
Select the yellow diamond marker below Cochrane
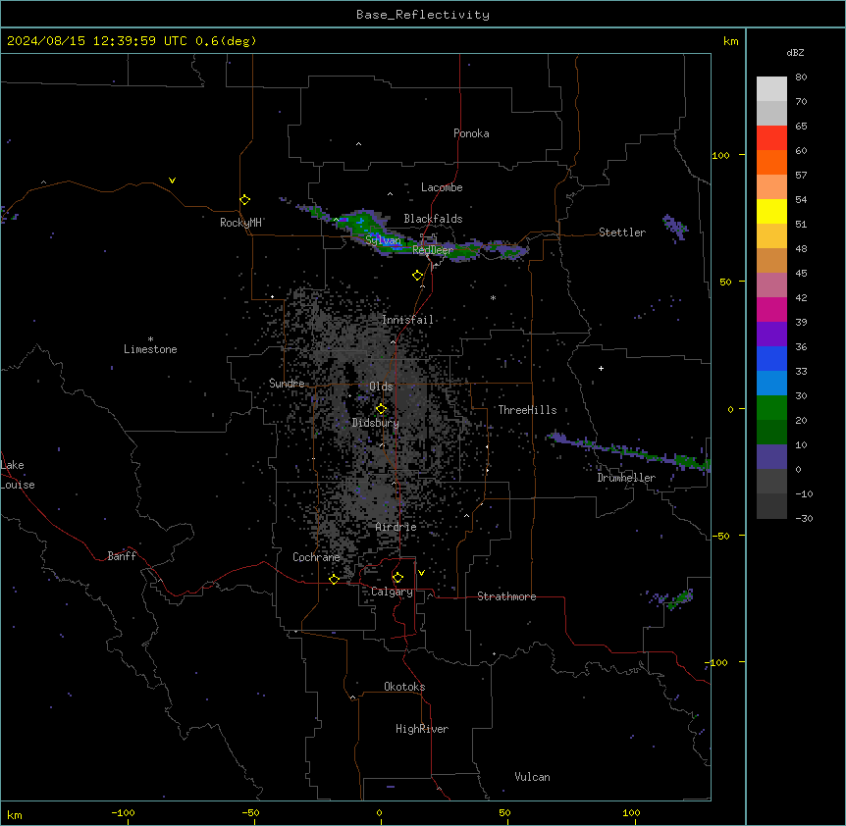334,579
